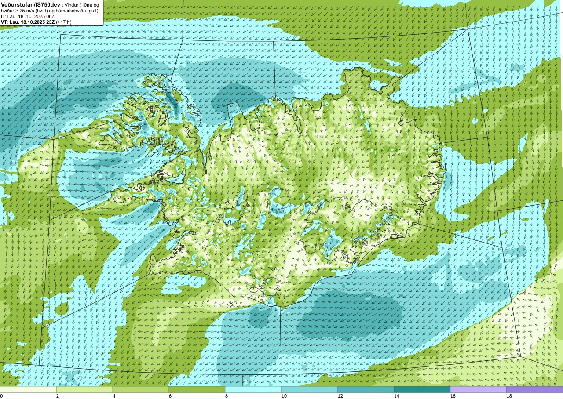
Task: Click the 4–6 m/s green legend swatch
Action: coord(141,389)
